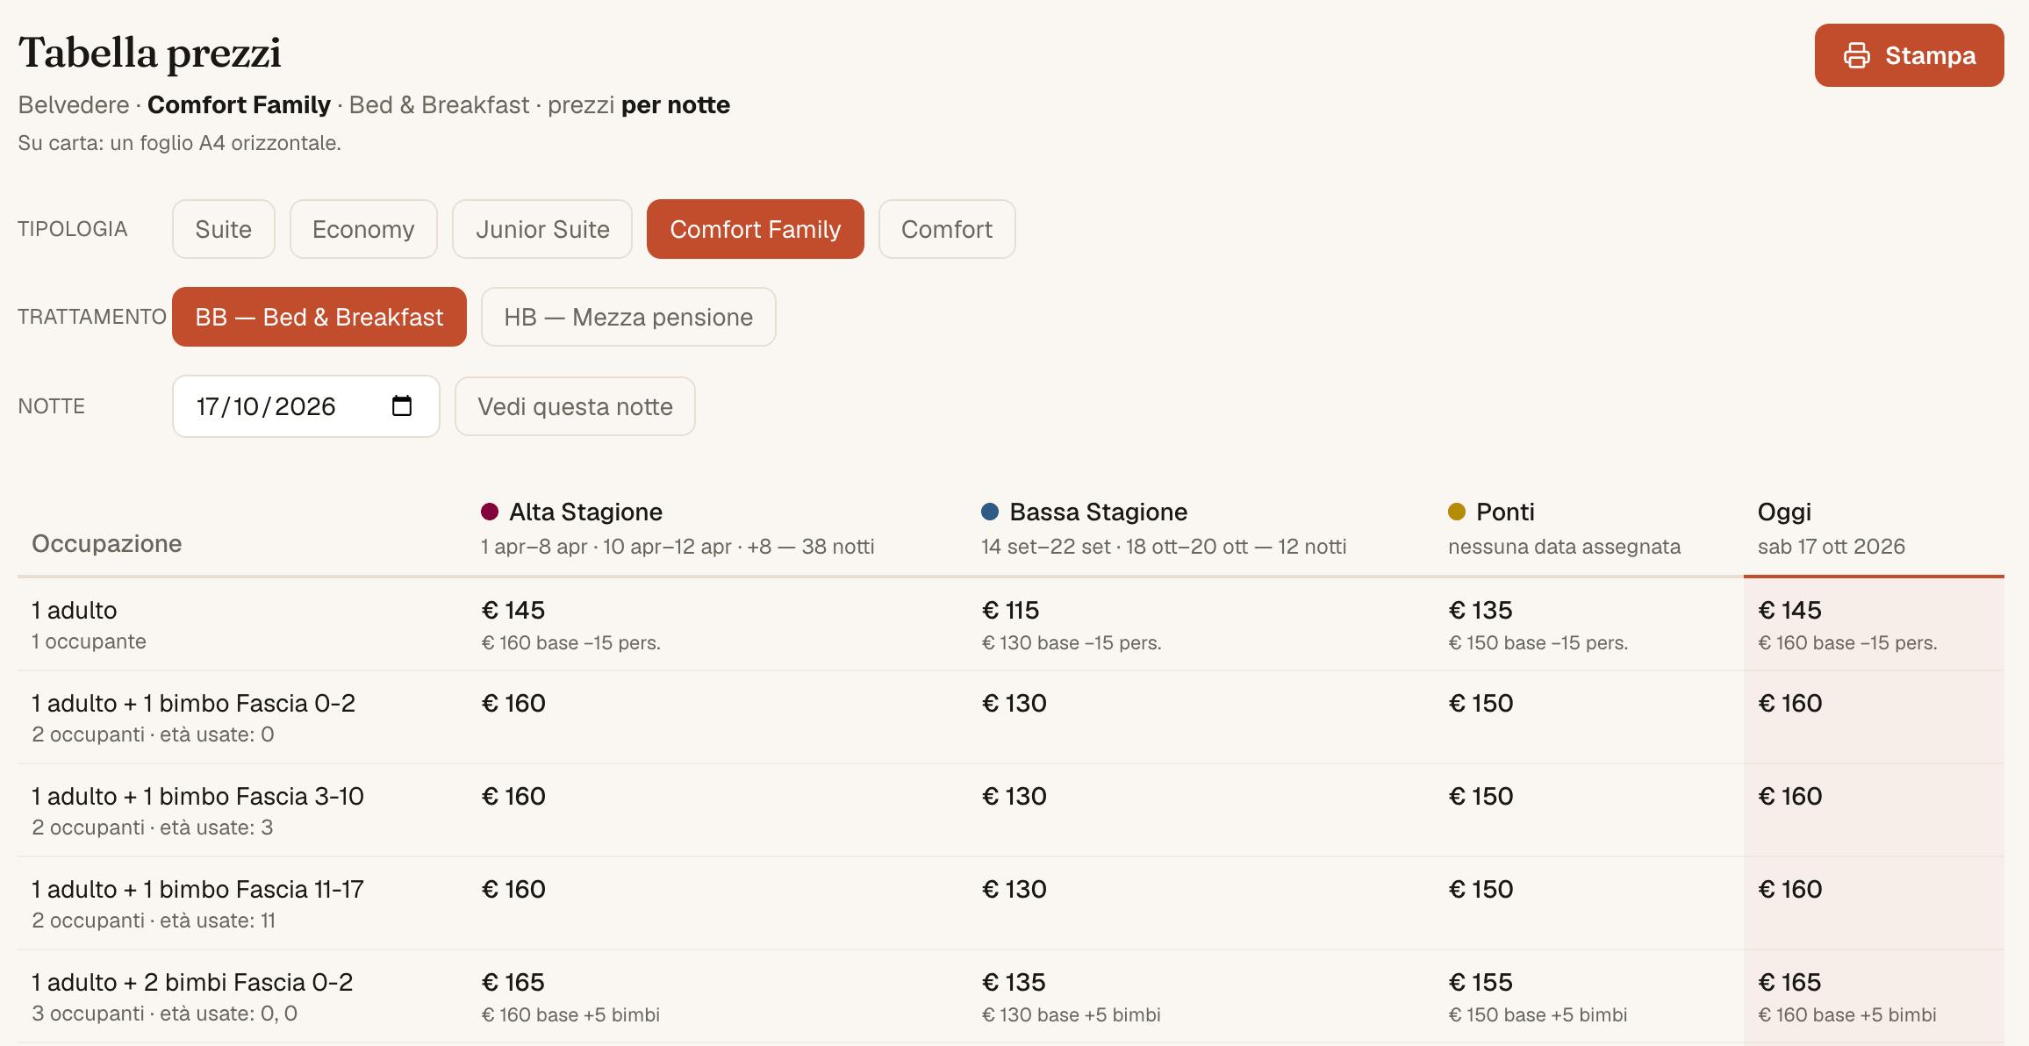Click '€ 150 base –15 pers.' note

point(1538,642)
